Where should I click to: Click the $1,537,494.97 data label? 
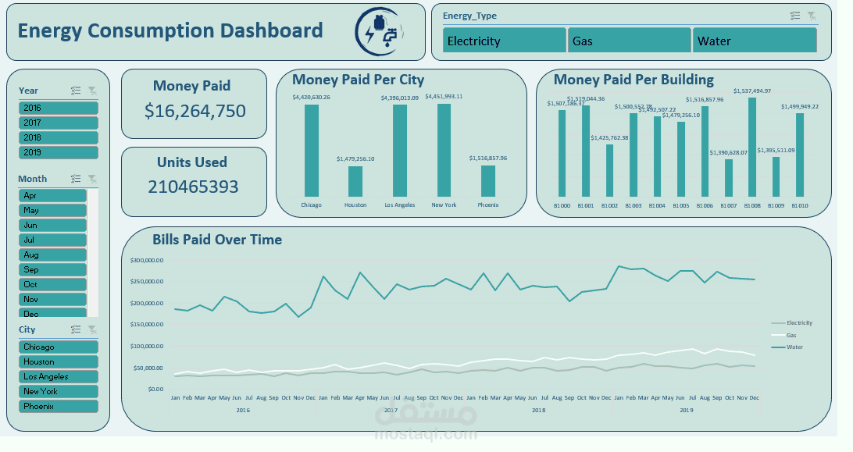[x=752, y=91]
